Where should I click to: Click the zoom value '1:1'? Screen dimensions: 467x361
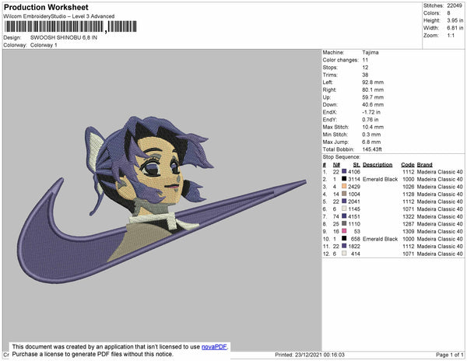click(451, 36)
